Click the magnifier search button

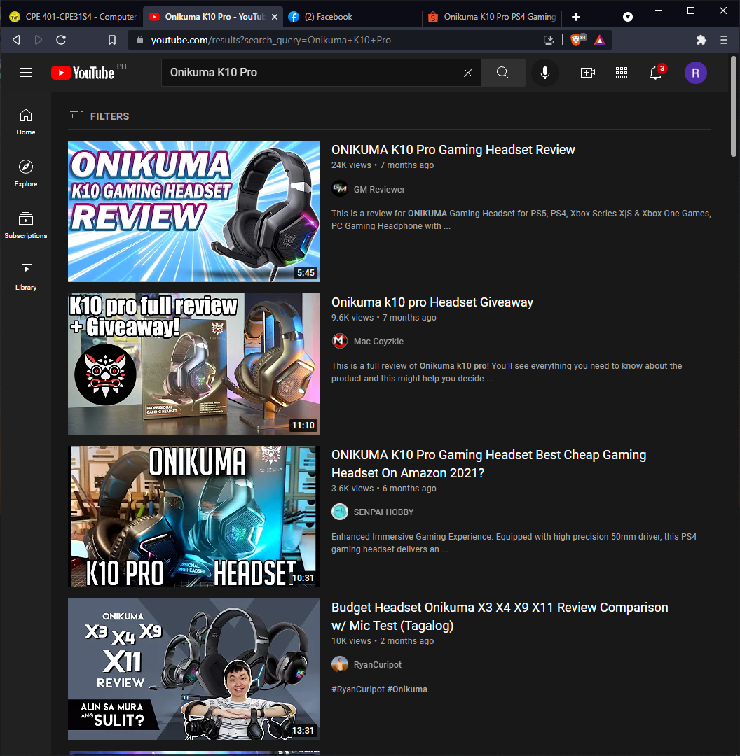(x=503, y=73)
